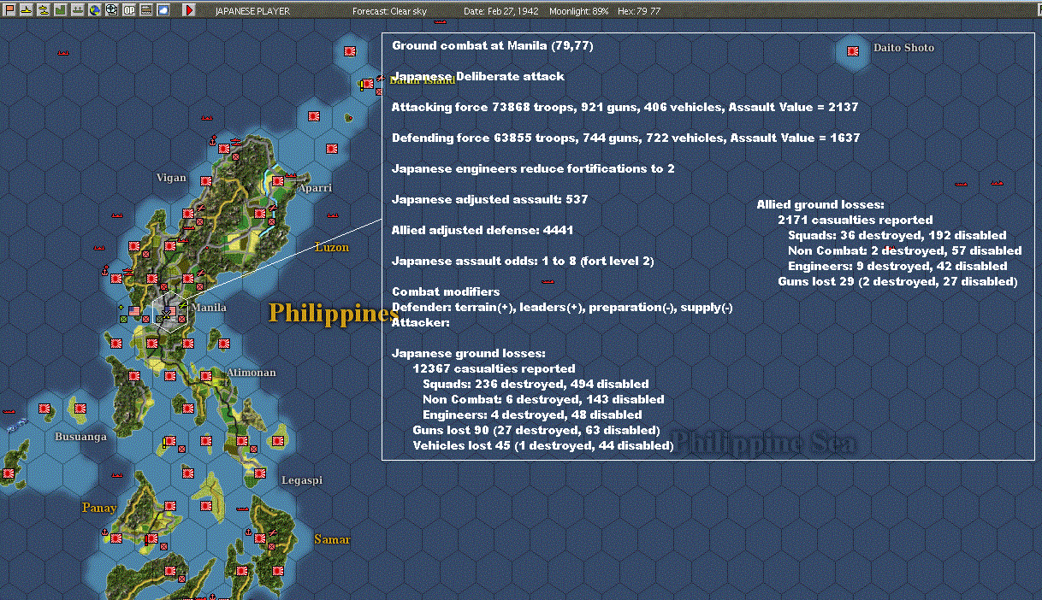Image resolution: width=1042 pixels, height=600 pixels.
Task: Click 'Guns lost 29' line
Action: pyautogui.click(x=897, y=281)
